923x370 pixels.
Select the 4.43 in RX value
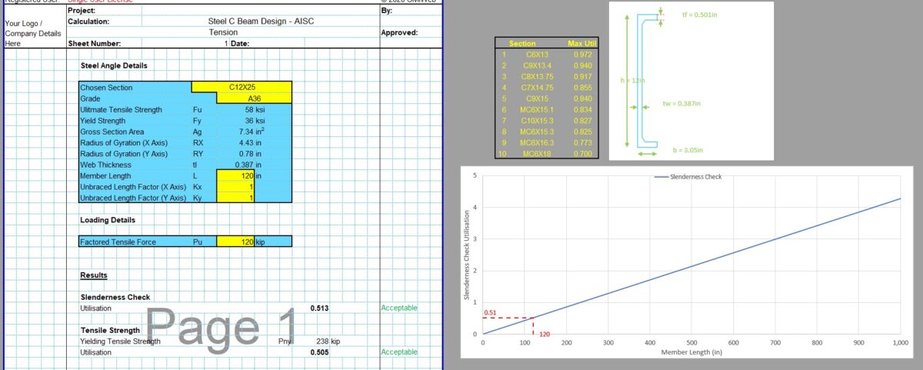(x=251, y=143)
